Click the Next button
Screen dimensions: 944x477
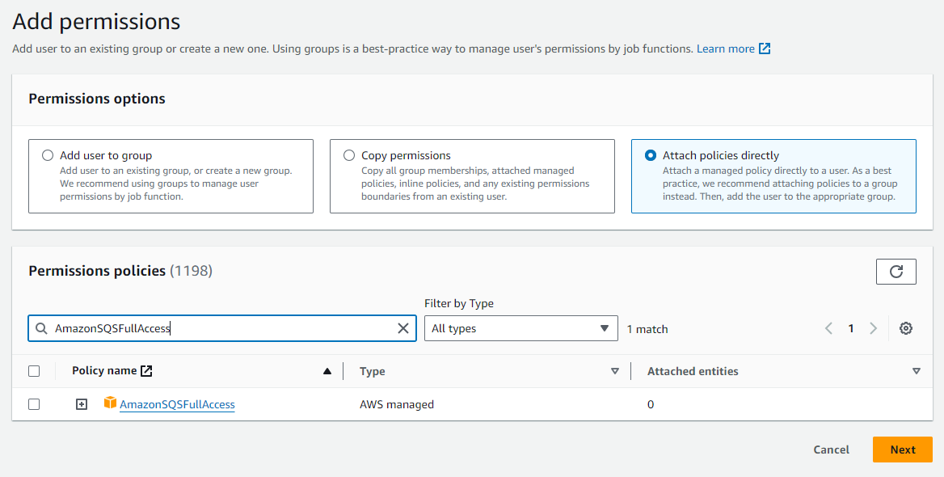(x=902, y=450)
